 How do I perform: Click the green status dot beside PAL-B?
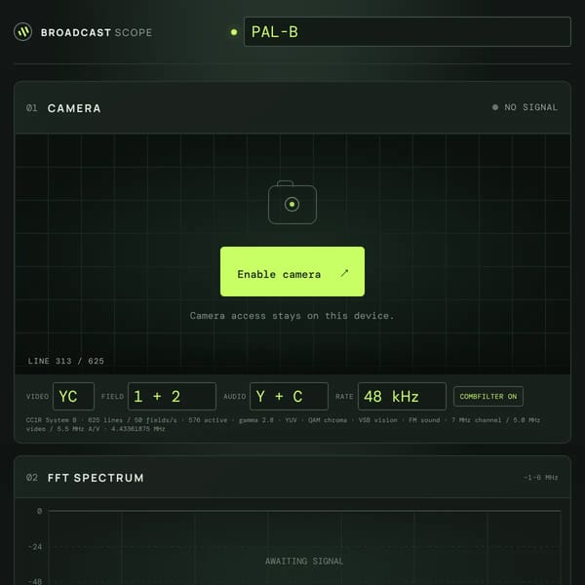point(234,32)
